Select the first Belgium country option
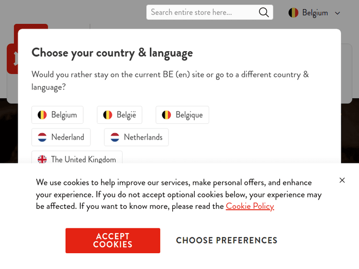Image resolution: width=359 pixels, height=269 pixels. coord(64,115)
